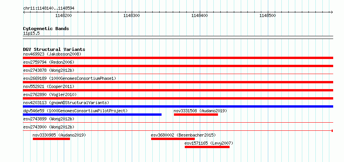
Task: Open variant esv2743878 (Wong2012b) label
Action: (49, 70)
